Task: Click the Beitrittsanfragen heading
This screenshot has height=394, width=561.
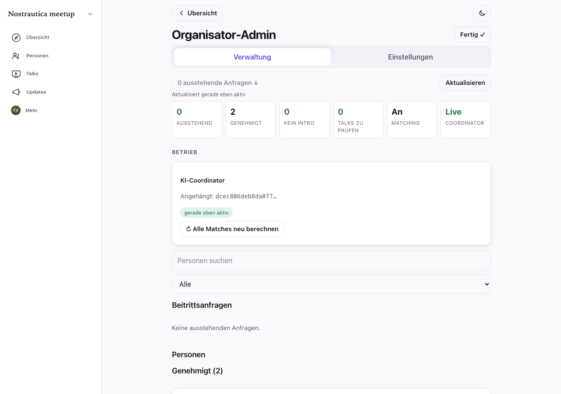Action: click(202, 305)
